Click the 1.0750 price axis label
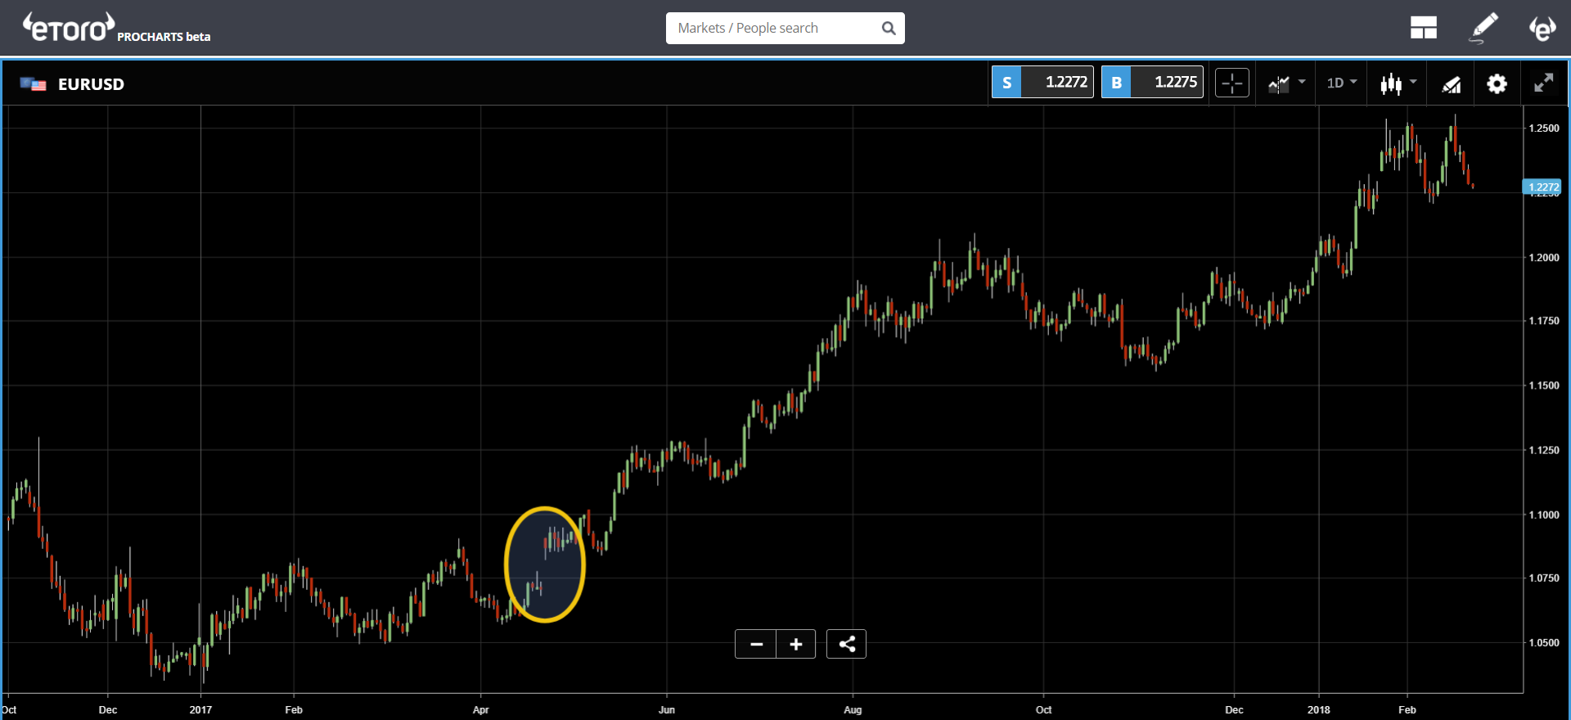Viewport: 1571px width, 720px height. click(1544, 578)
